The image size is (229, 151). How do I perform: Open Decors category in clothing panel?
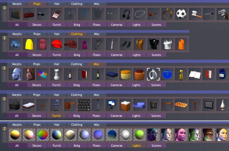pos(37,55)
